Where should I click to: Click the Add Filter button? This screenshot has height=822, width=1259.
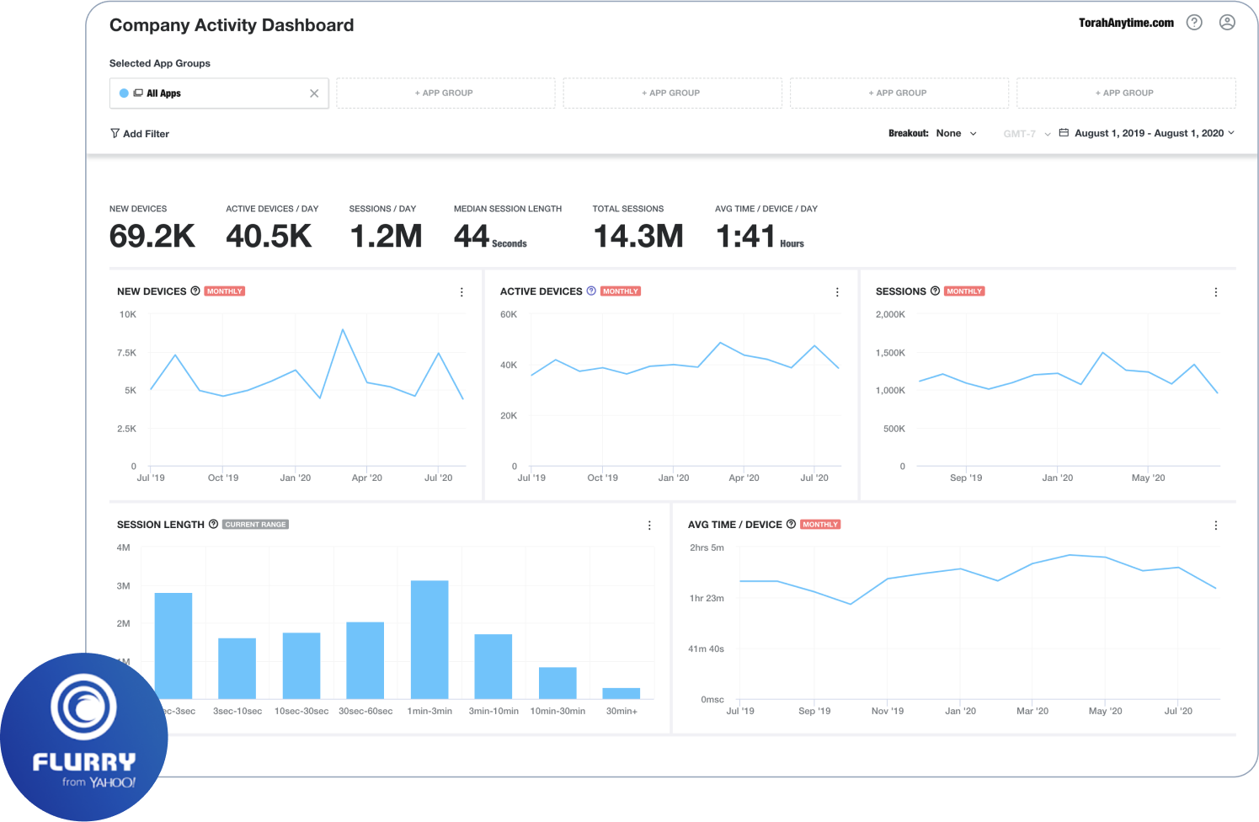pyautogui.click(x=140, y=133)
